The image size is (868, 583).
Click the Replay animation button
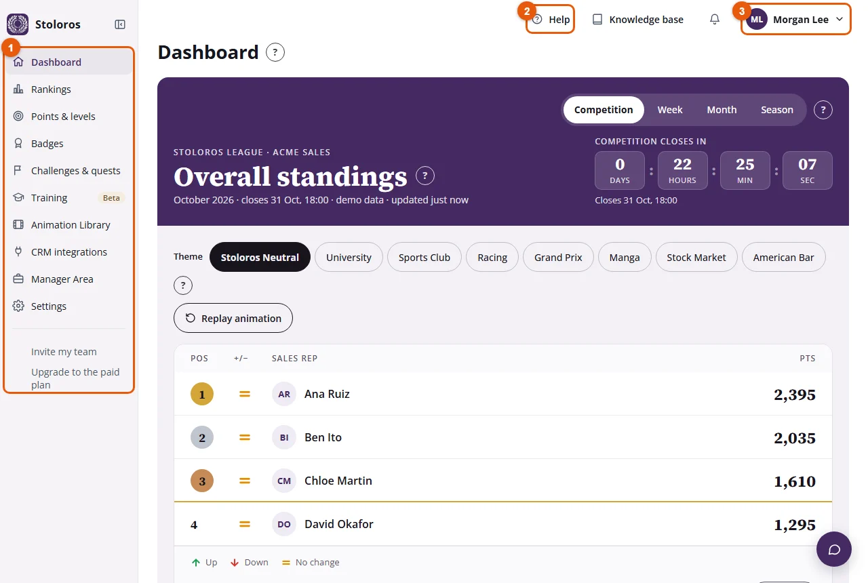pos(233,318)
